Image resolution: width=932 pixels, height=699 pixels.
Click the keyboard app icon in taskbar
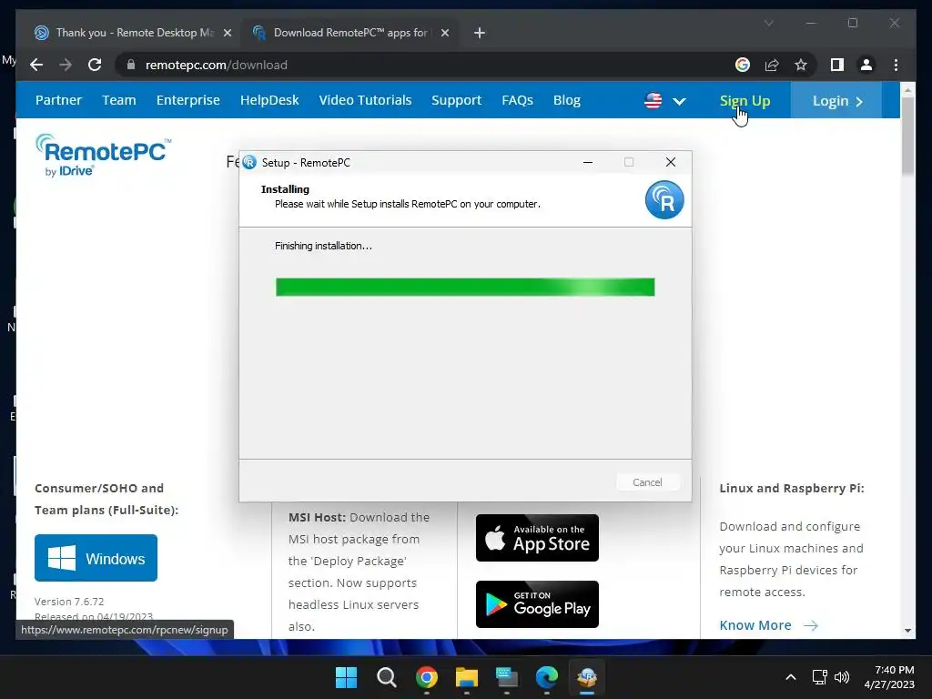tap(506, 677)
